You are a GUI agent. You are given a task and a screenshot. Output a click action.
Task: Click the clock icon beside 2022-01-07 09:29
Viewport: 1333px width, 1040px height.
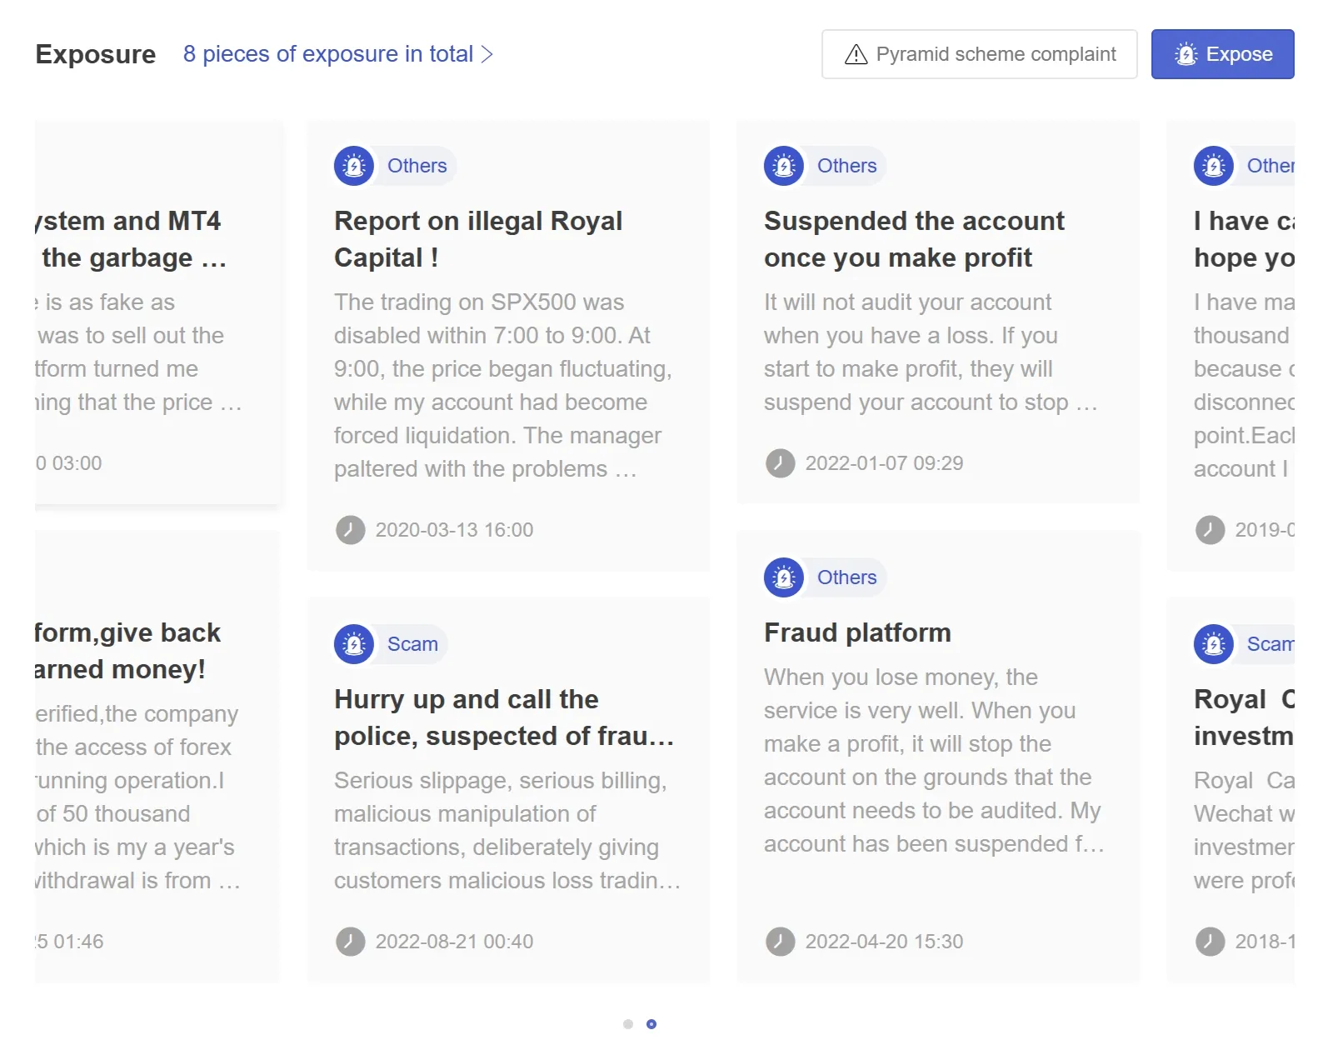pyautogui.click(x=781, y=463)
